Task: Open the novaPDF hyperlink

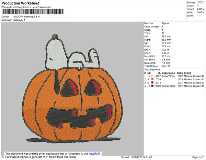Action: (94, 154)
